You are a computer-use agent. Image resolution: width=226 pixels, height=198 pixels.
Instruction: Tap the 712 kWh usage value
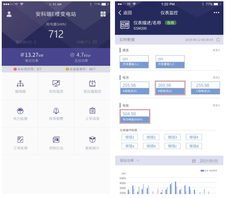(56, 34)
